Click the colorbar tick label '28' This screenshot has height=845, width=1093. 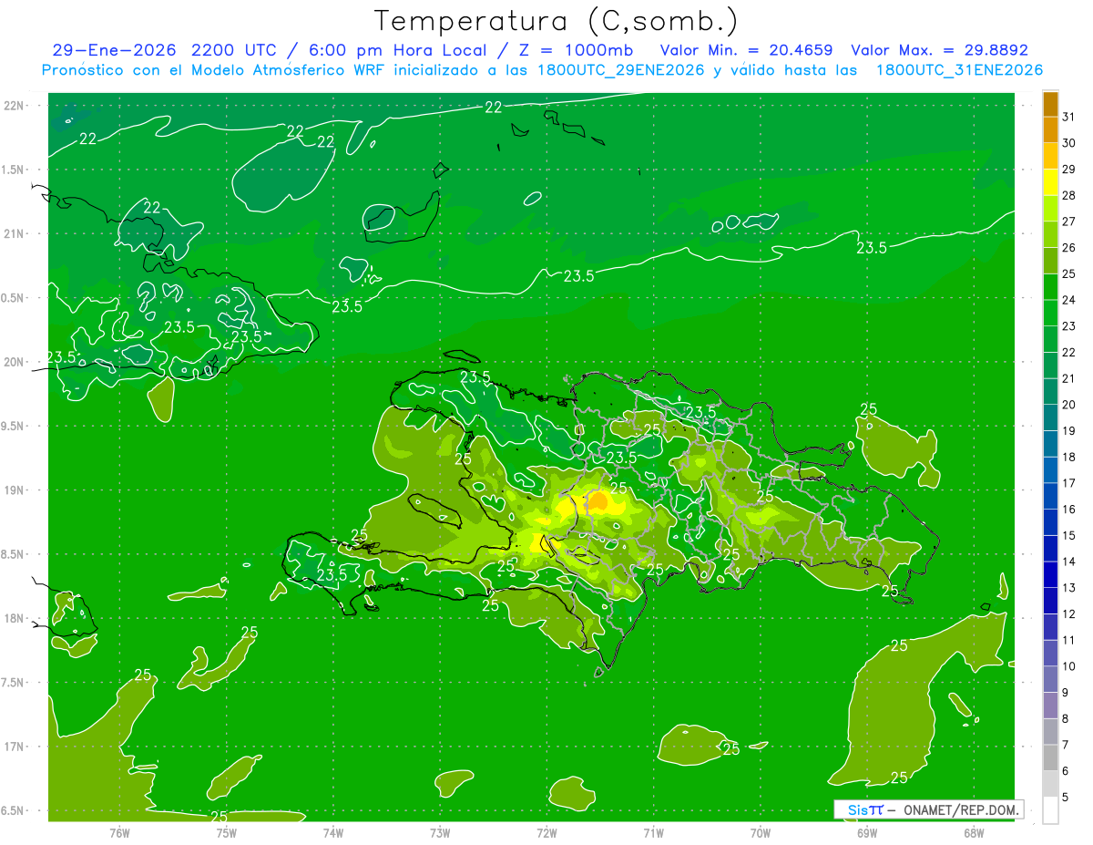[1069, 195]
